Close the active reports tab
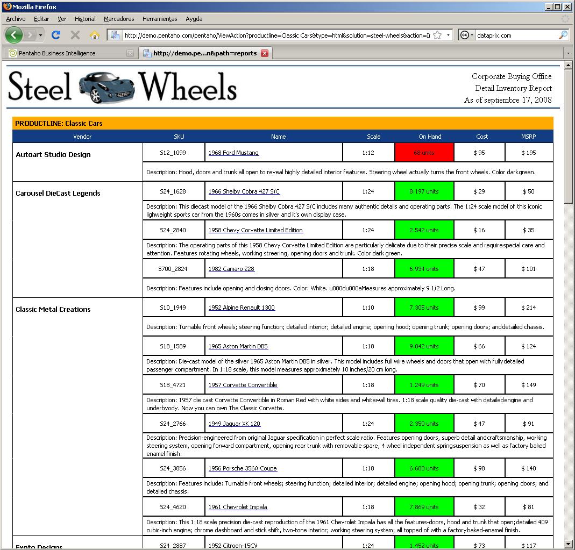575x550 pixels. (265, 53)
